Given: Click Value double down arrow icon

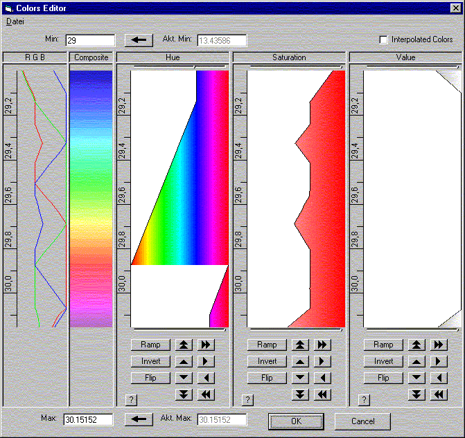Looking at the screenshot, I should 416,394.
